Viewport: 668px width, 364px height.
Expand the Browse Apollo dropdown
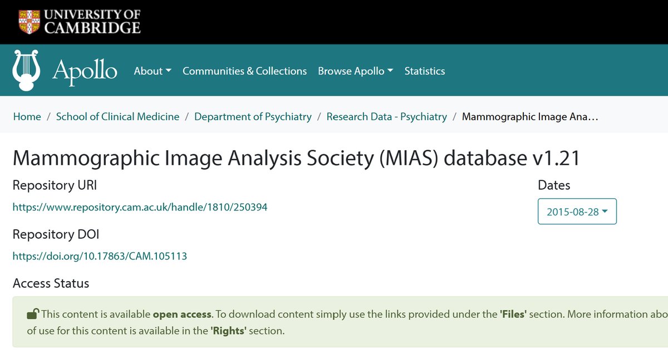(x=356, y=71)
